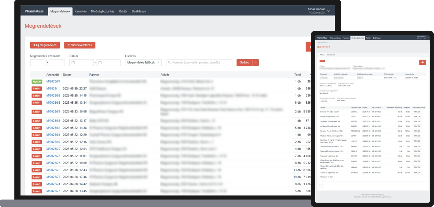Open the PDF certificate for Novofine Pen tű
Image resolution: width=434 pixels, height=207 pixels.
tap(417, 131)
